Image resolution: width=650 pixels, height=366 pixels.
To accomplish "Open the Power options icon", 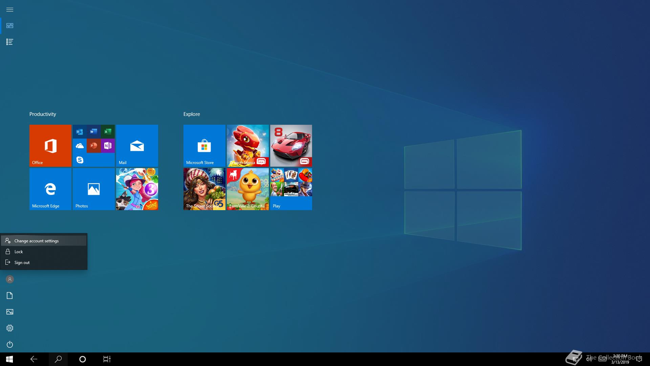I will click(10, 344).
